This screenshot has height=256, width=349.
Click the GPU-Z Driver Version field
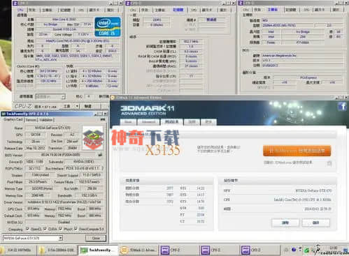pos(64,202)
